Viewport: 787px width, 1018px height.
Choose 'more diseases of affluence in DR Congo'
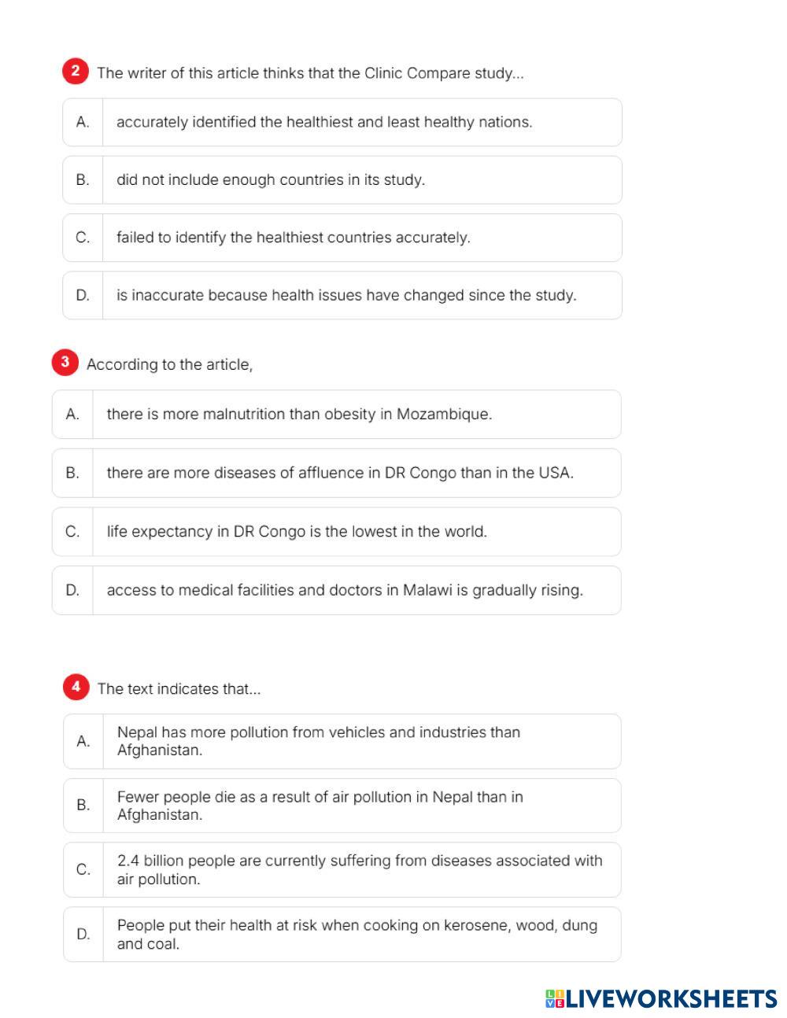pyautogui.click(x=336, y=473)
